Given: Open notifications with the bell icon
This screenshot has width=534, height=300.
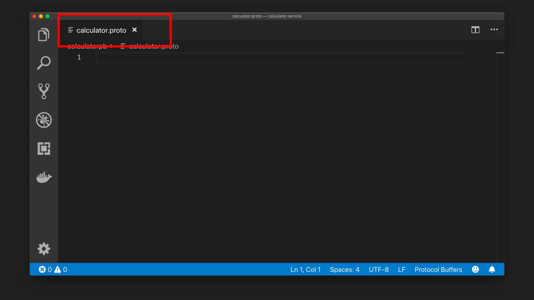Looking at the screenshot, I should pyautogui.click(x=491, y=269).
